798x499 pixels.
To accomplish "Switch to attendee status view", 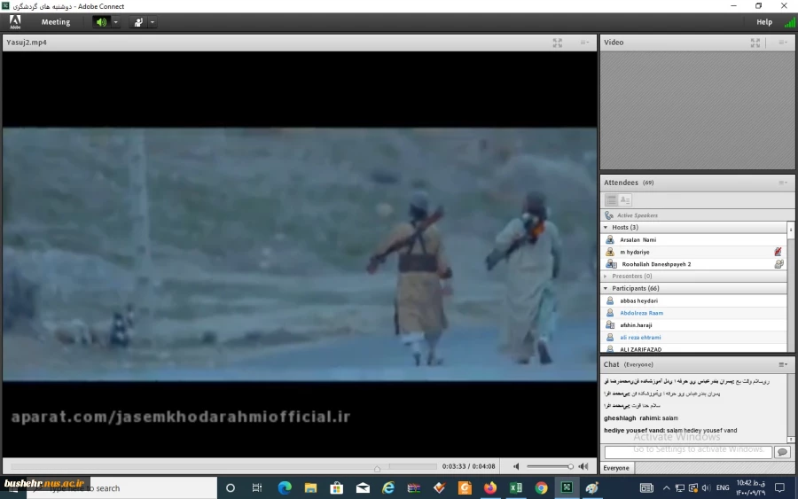I will point(625,200).
